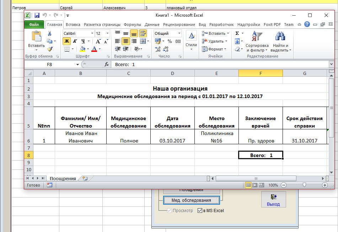The width and height of the screenshot is (338, 232).
Task: Select the Format Painter brush icon
Action: coord(50,49)
